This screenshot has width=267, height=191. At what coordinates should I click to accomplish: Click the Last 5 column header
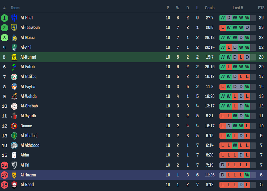[238, 8]
